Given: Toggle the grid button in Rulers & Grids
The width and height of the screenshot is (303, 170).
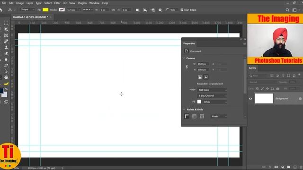Looking at the screenshot, I should coord(194,117).
